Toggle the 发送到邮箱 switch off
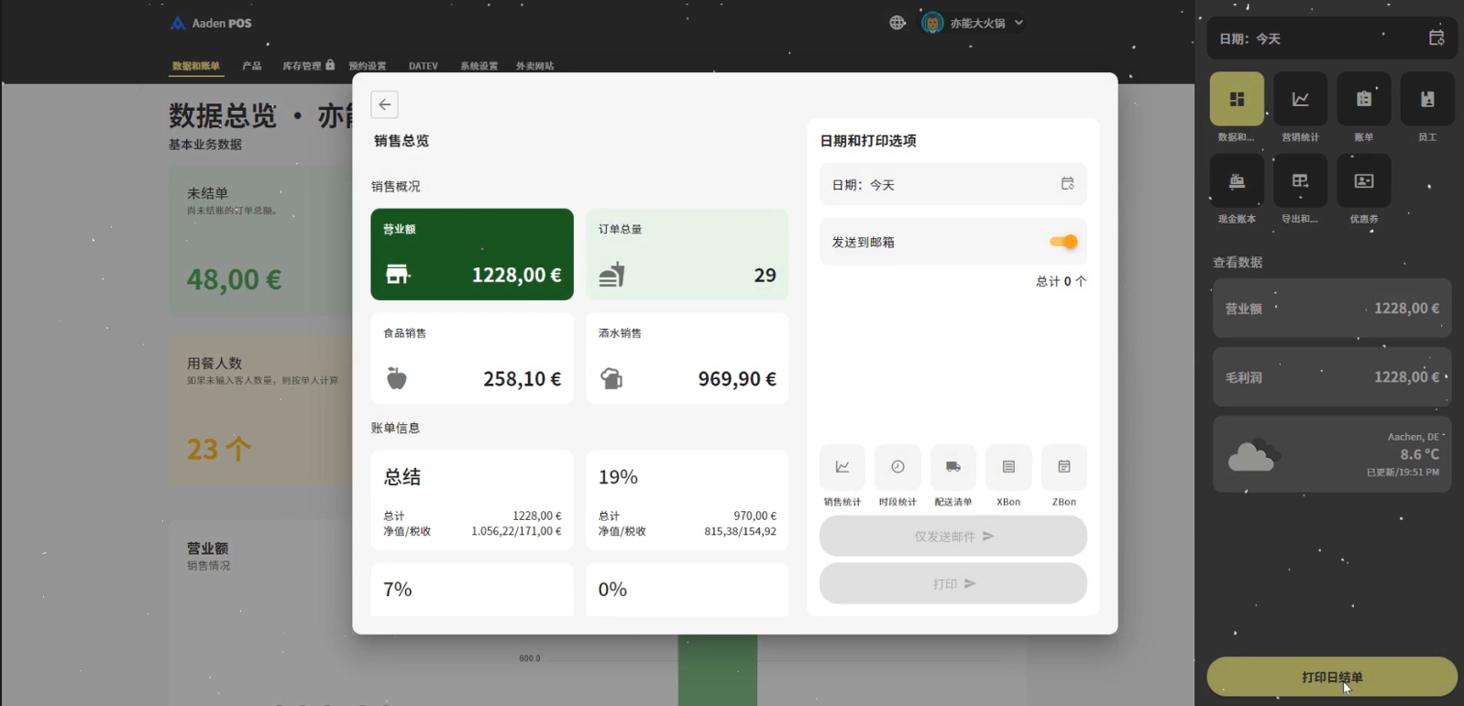The width and height of the screenshot is (1464, 706). [x=1063, y=242]
